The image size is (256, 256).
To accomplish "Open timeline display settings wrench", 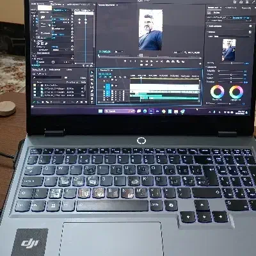I will point(120,77).
